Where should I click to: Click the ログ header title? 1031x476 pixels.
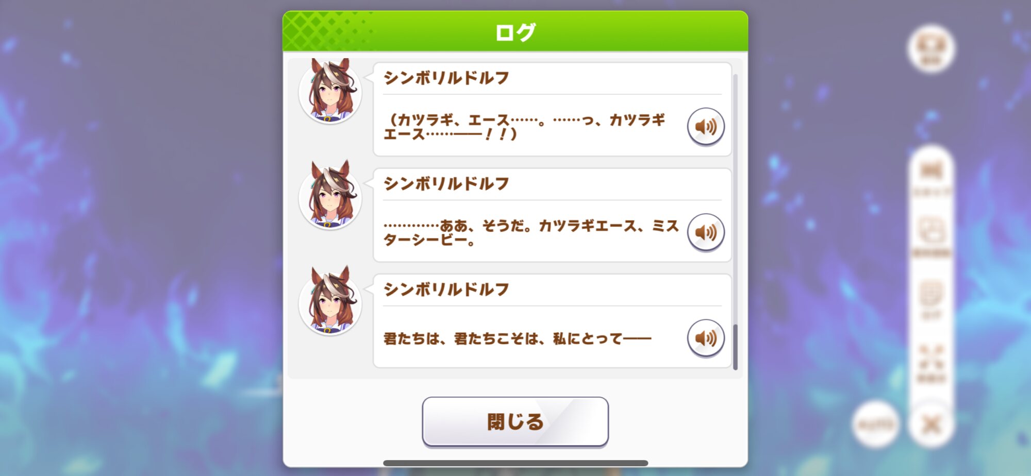click(x=515, y=32)
